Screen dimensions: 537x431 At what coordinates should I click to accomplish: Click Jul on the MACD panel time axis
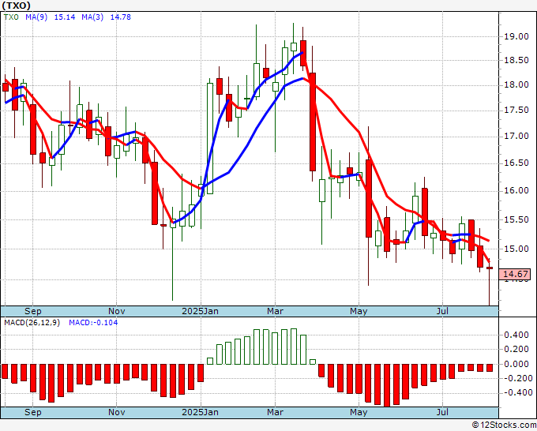442,412
